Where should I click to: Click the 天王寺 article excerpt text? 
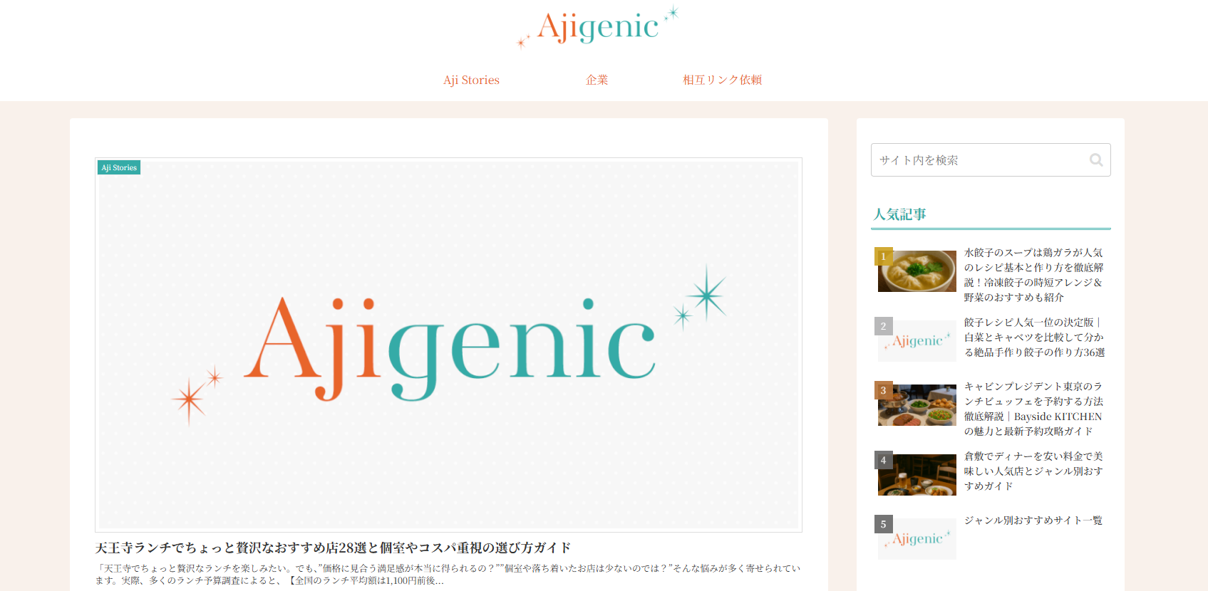(448, 574)
